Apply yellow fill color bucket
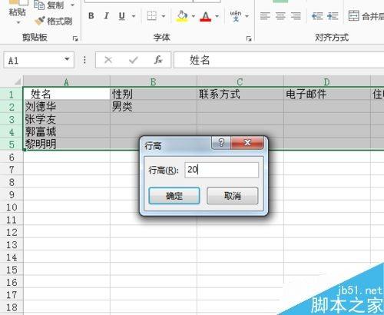The height and width of the screenshot is (315, 384). (182, 16)
